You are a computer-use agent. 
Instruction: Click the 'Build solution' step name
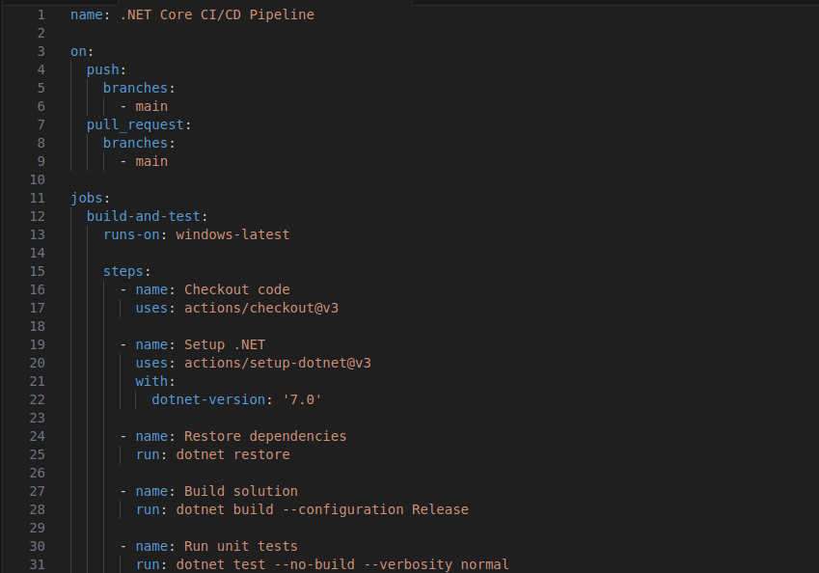pyautogui.click(x=240, y=491)
